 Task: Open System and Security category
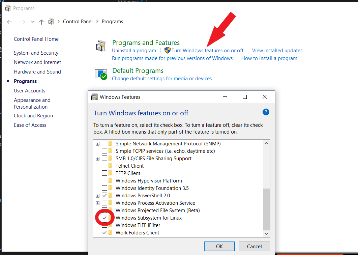pyautogui.click(x=36, y=53)
